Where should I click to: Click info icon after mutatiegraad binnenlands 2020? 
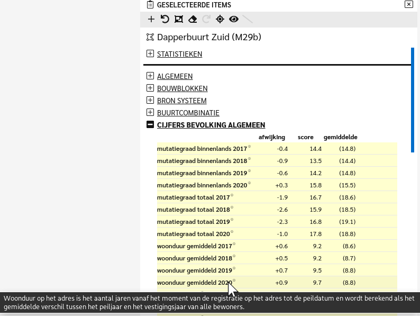click(x=249, y=183)
